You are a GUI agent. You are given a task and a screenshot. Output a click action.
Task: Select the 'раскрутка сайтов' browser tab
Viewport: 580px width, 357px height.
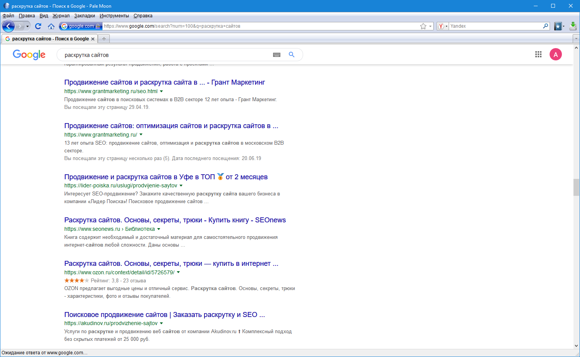click(50, 39)
